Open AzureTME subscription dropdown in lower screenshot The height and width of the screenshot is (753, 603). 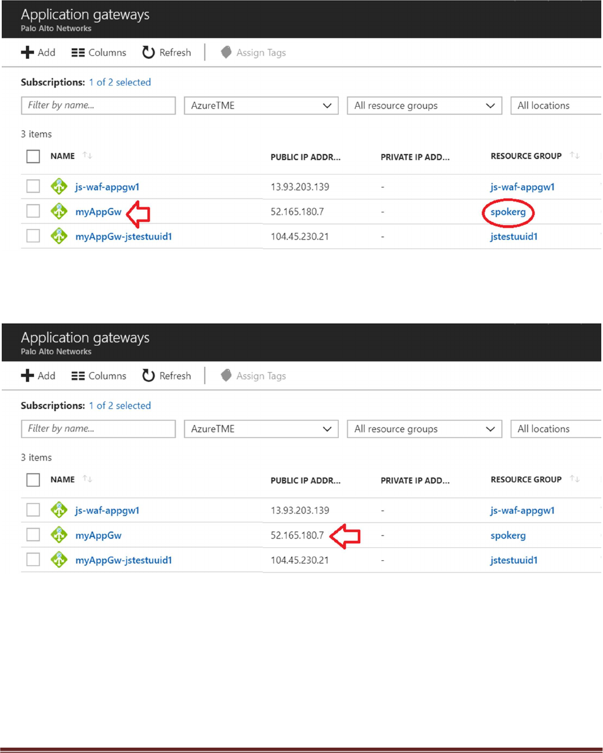[261, 429]
